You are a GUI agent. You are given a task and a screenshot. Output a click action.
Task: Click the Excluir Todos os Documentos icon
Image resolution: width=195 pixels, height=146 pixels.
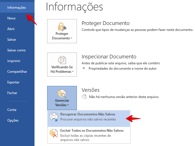click(53, 133)
